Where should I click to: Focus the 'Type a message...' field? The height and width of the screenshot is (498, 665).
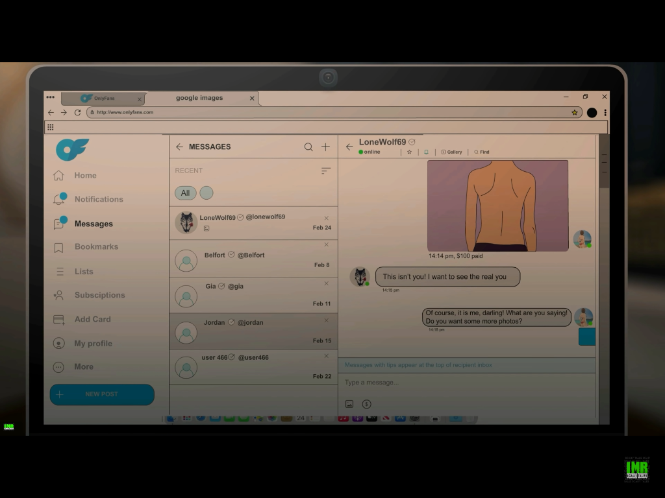pyautogui.click(x=466, y=383)
